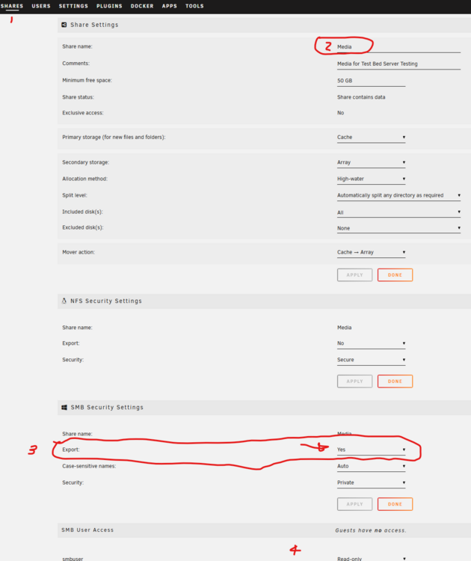Viewport: 471px width, 561px height.
Task: Open the NFS Export dropdown
Action: [371, 343]
